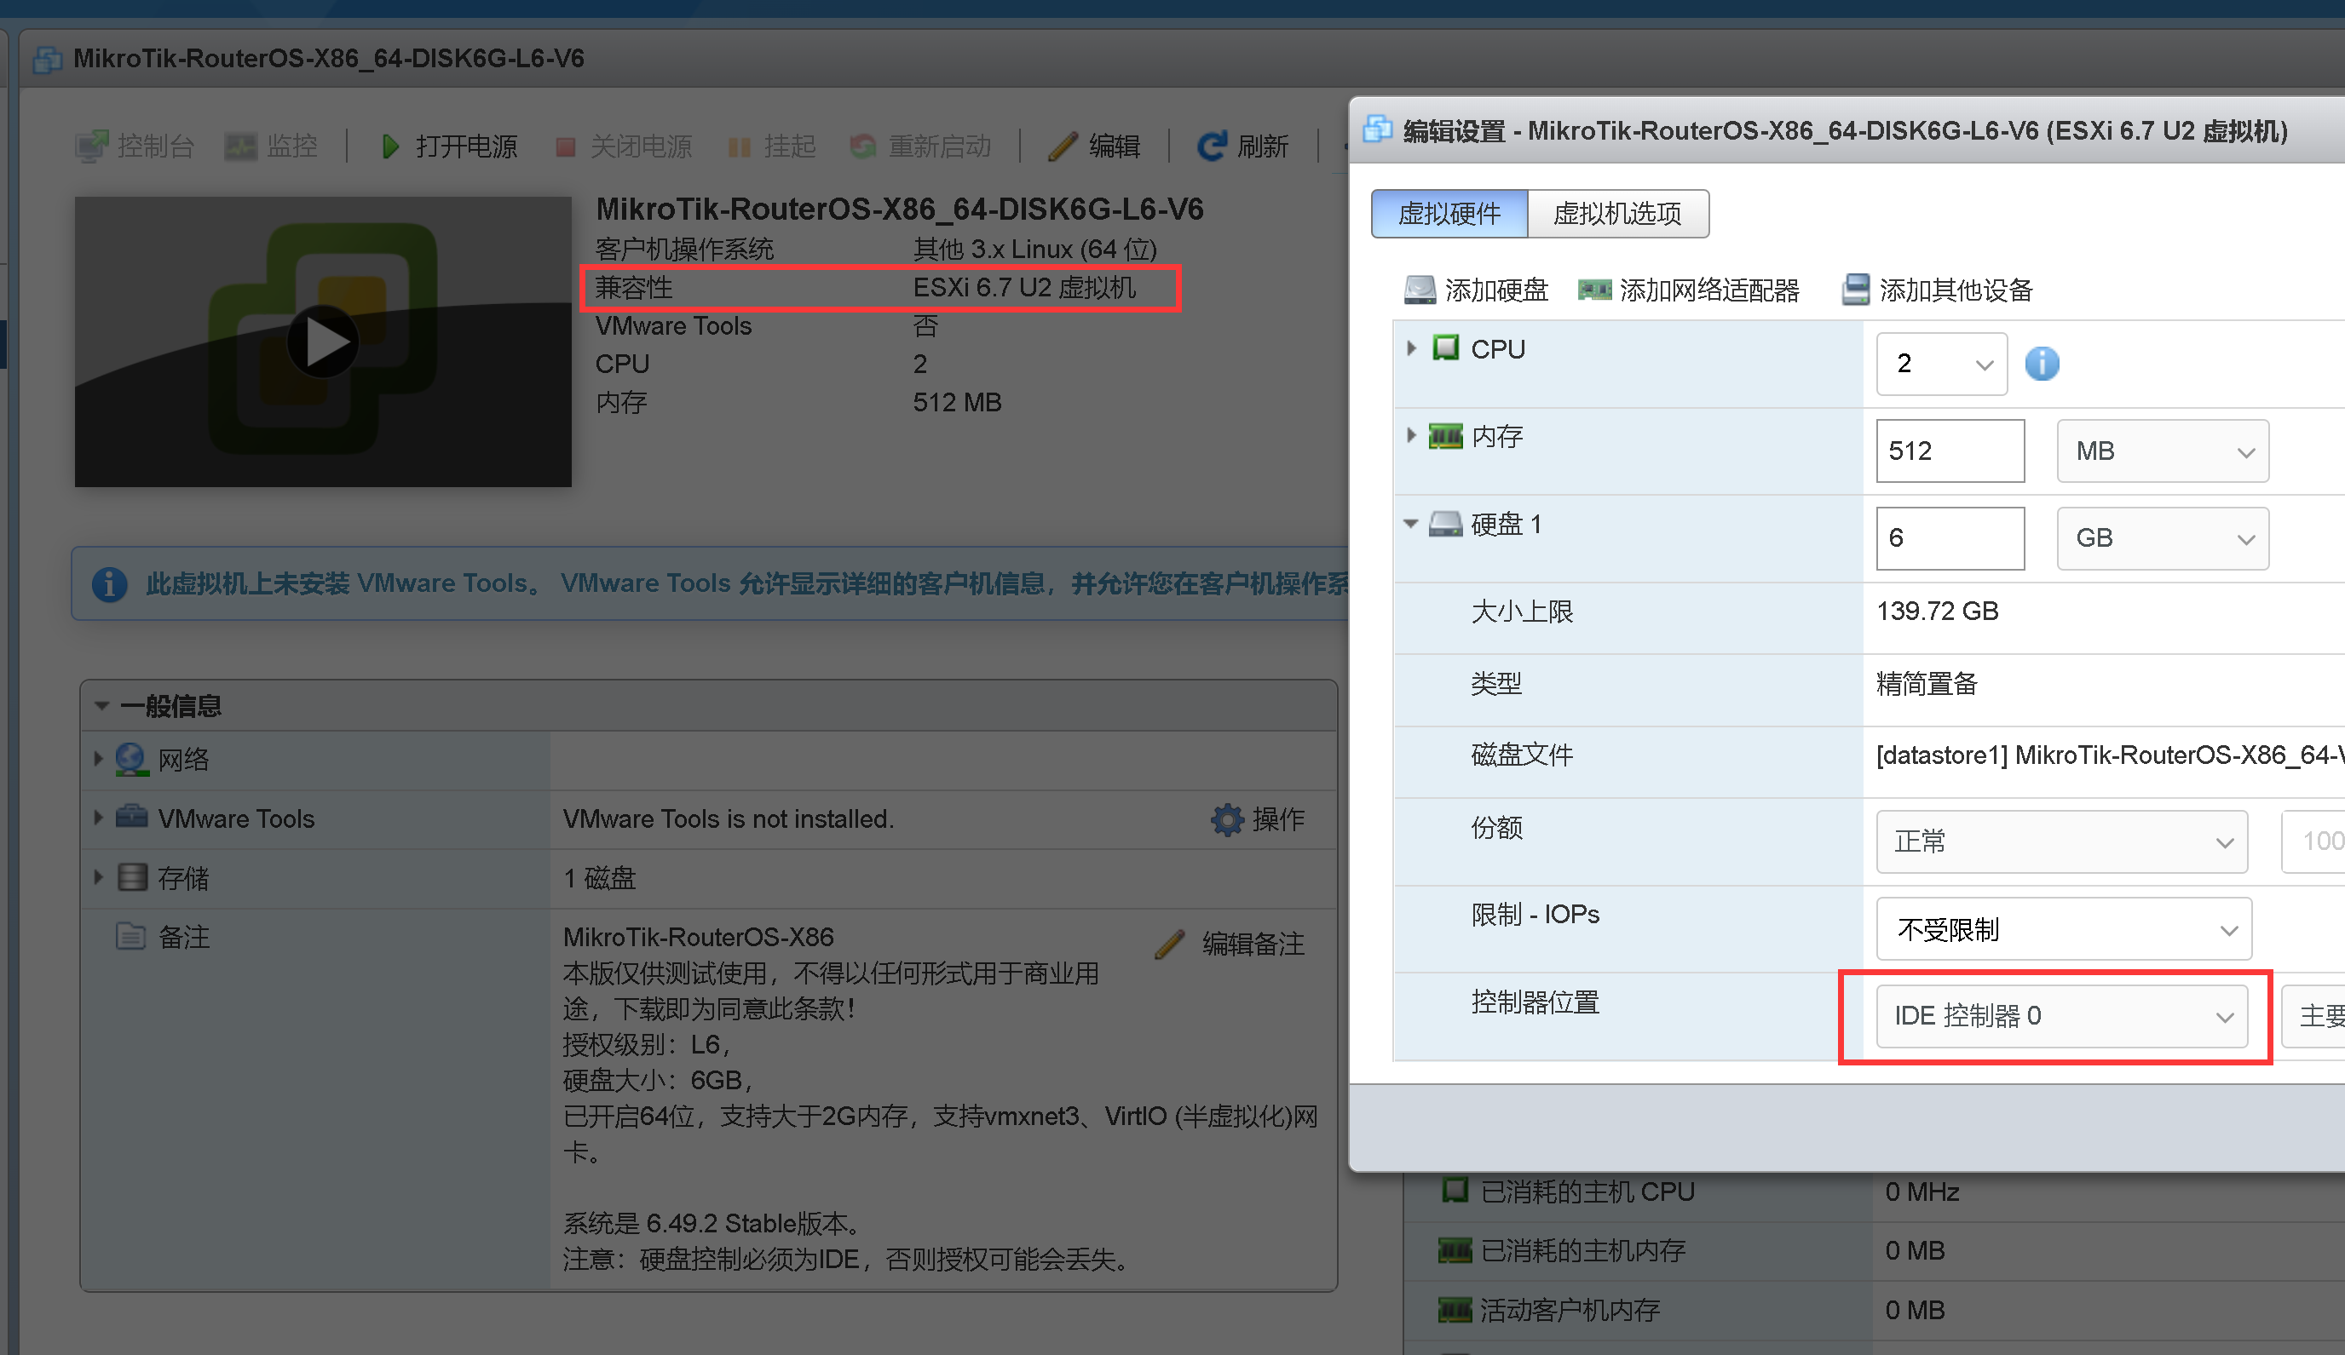Image resolution: width=2345 pixels, height=1355 pixels.
Task: Click 添加硬盘 to add a hard disk
Action: click(x=1476, y=290)
